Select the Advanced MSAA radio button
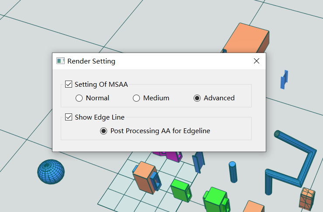The height and width of the screenshot is (212, 323). [197, 98]
